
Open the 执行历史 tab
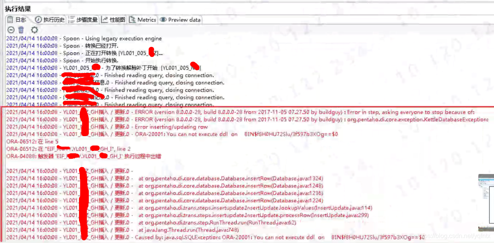50,20
